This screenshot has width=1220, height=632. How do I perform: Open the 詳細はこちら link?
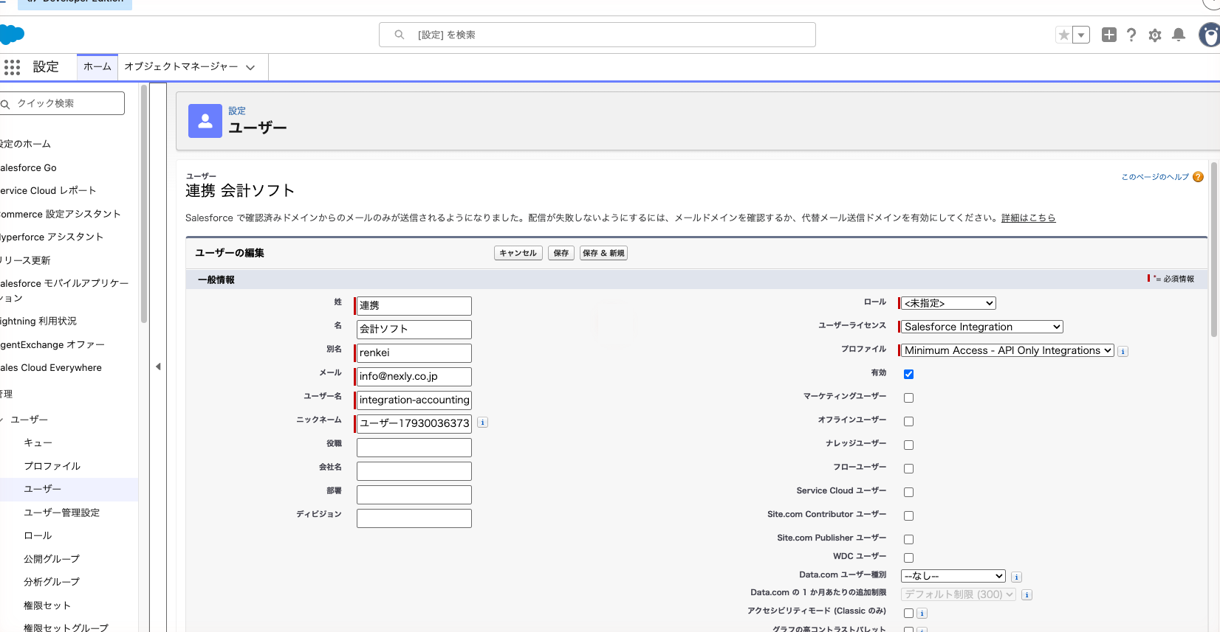[1028, 218]
